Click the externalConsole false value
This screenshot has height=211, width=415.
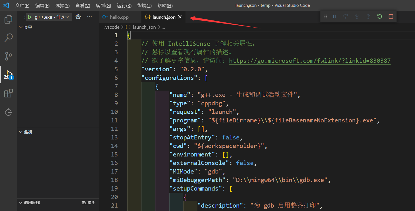click(245, 163)
